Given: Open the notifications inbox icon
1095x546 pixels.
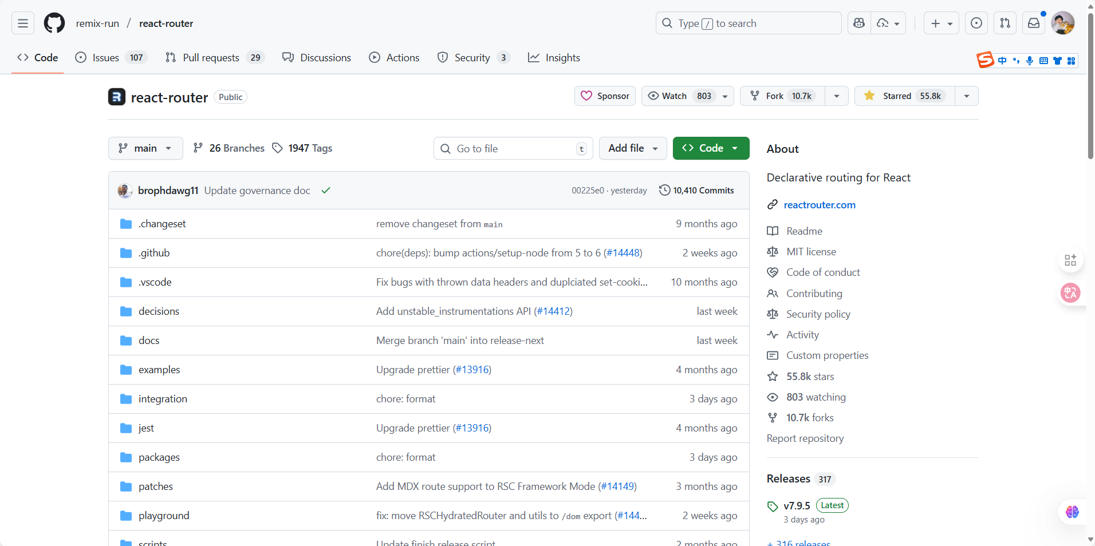Looking at the screenshot, I should (1034, 23).
